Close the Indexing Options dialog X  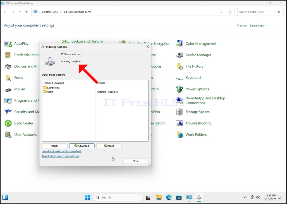click(x=148, y=47)
